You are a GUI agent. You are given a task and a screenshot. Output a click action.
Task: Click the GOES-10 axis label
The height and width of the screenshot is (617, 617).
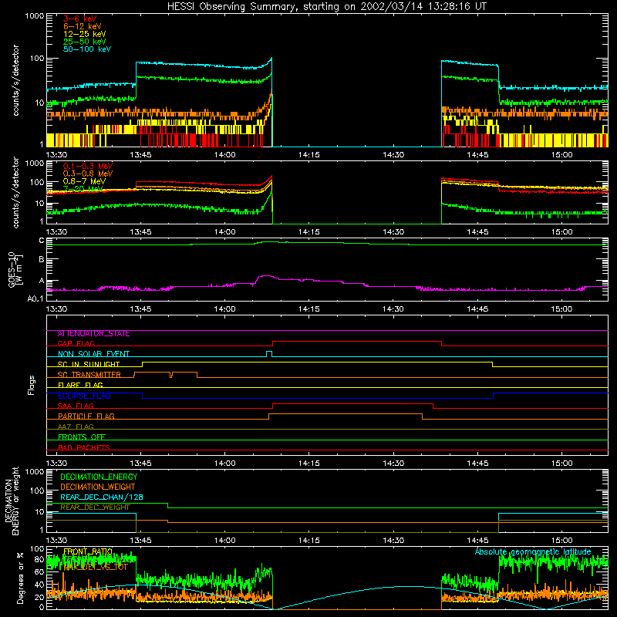[x=15, y=269]
